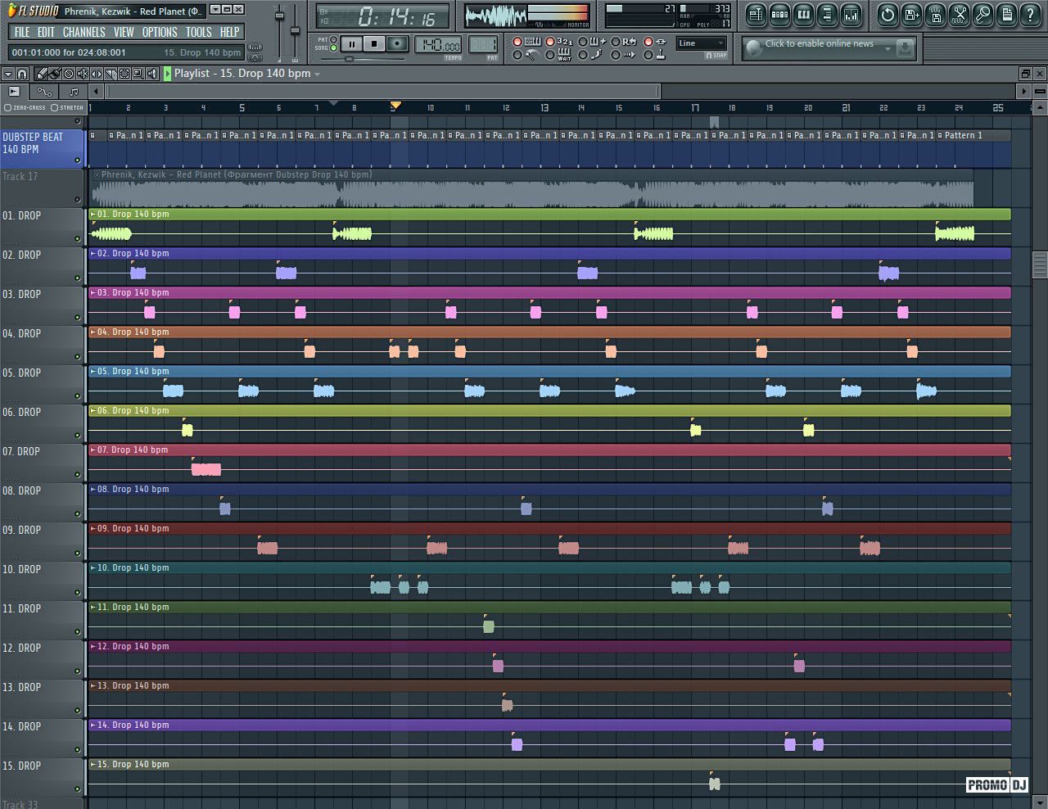The width and height of the screenshot is (1048, 809).
Task: Open the project info document icon
Action: [1006, 15]
